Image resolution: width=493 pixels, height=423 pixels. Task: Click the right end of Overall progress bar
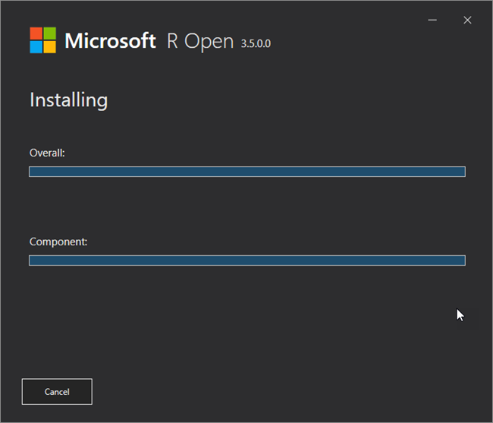click(x=460, y=172)
